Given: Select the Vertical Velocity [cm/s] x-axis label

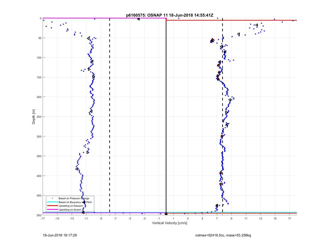Looking at the screenshot, I should click(169, 223).
